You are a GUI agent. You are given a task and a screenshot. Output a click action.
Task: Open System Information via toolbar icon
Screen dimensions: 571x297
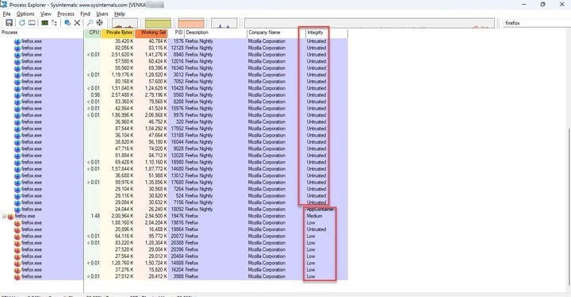tap(44, 22)
